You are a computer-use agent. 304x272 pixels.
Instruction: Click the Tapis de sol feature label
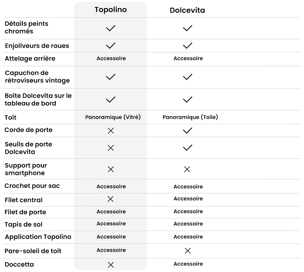pyautogui.click(x=24, y=225)
